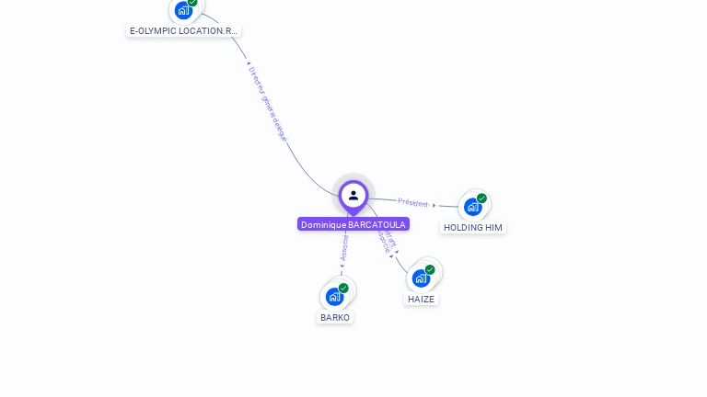The width and height of the screenshot is (707, 397).
Task: Click the Dominique BARCATOULA person pin icon
Action: (x=353, y=196)
